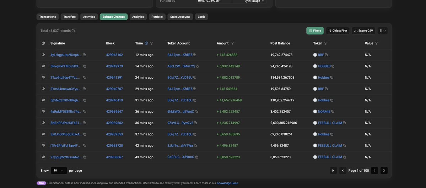Toggle eye icon for 5NvqwWTM5u5DX row
This screenshot has width=426, height=188.
pos(43,66)
